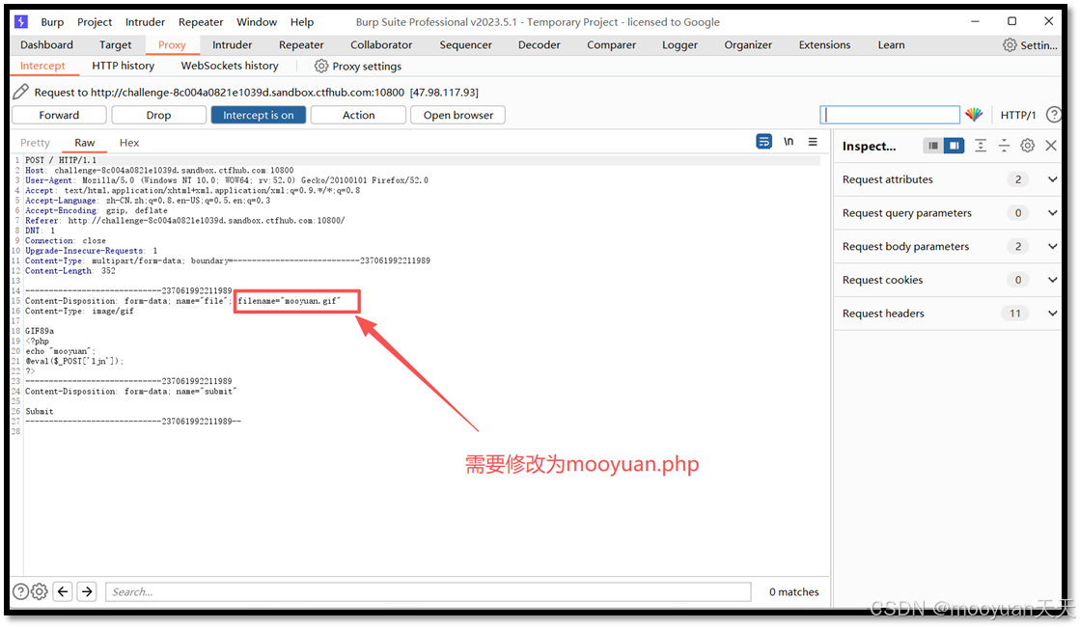Open the Intruder menu
The height and width of the screenshot is (628, 1080).
pyautogui.click(x=145, y=22)
